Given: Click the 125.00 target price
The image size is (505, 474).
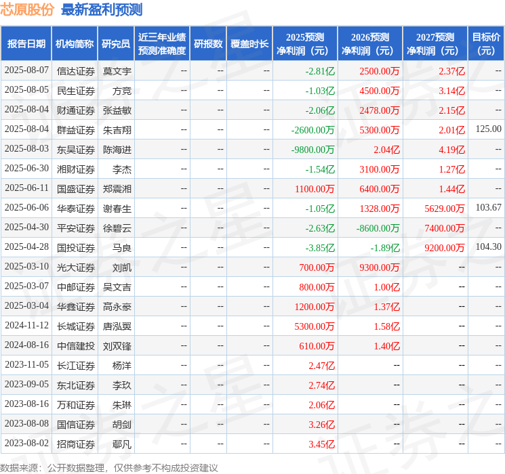Looking at the screenshot, I should (489, 129).
